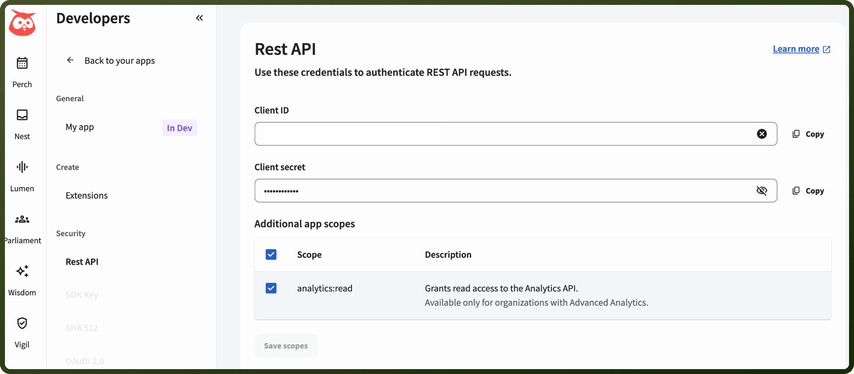Open the Learn more link
The width and height of the screenshot is (854, 374).
(x=802, y=49)
